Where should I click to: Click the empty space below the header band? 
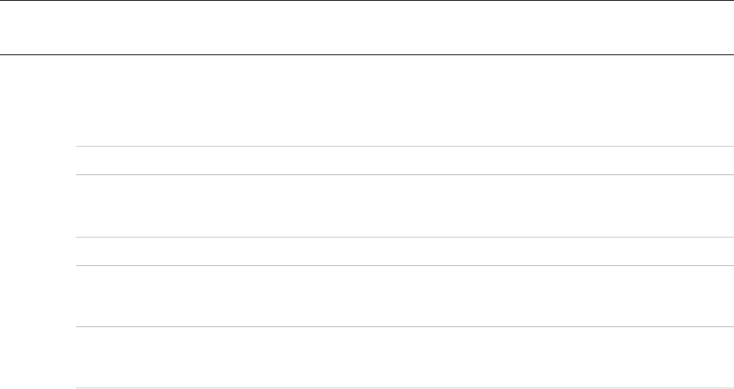(367, 101)
